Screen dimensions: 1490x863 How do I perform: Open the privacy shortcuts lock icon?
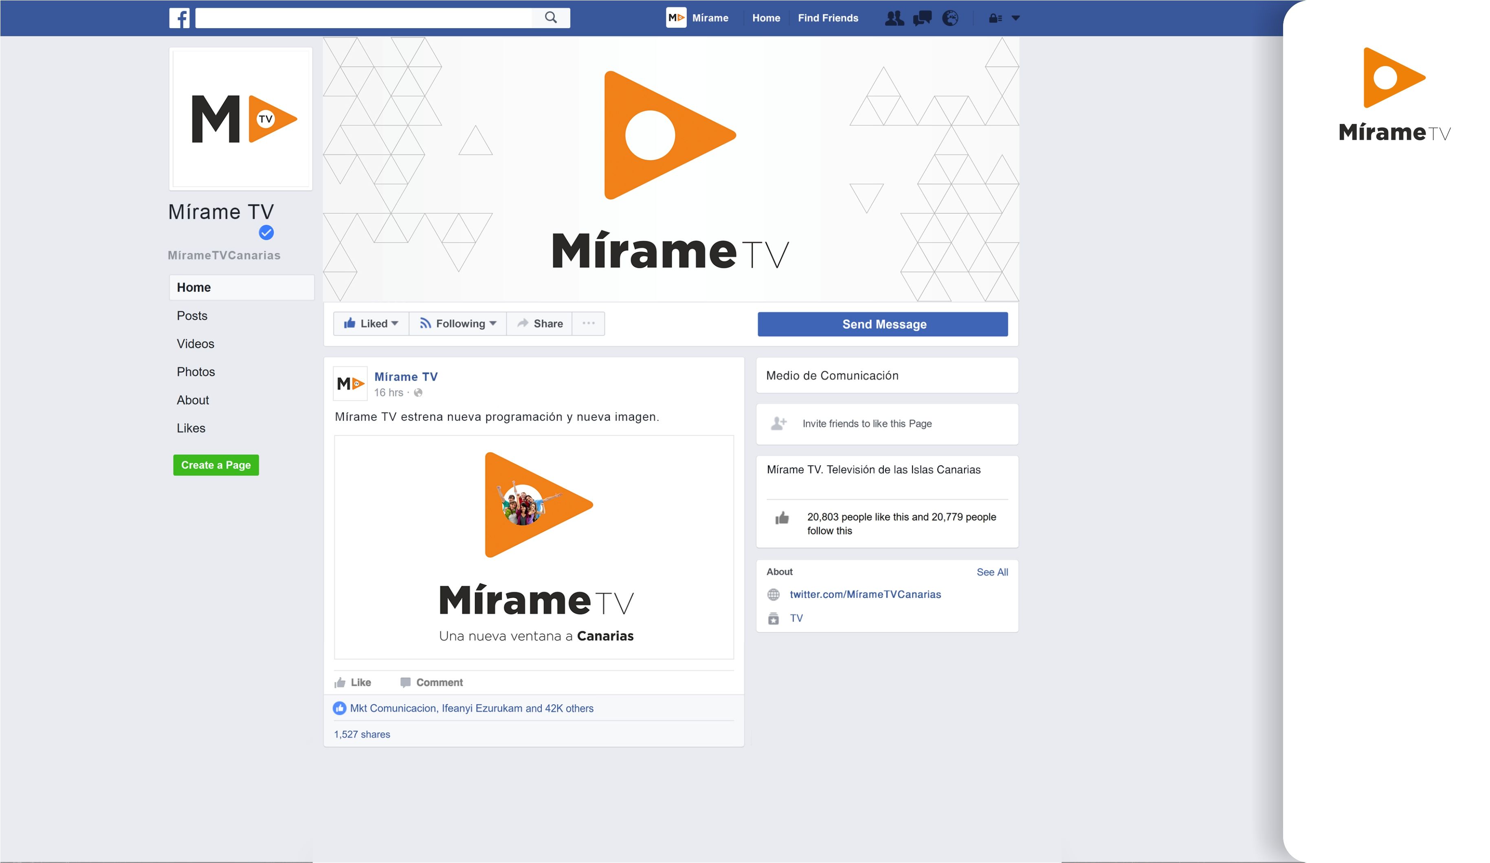coord(995,18)
